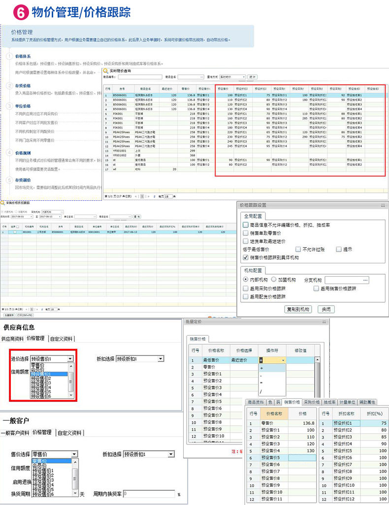The image size is (389, 505).
Task: Click the magnifier icon beside 实时物价查询
Action: point(105,71)
